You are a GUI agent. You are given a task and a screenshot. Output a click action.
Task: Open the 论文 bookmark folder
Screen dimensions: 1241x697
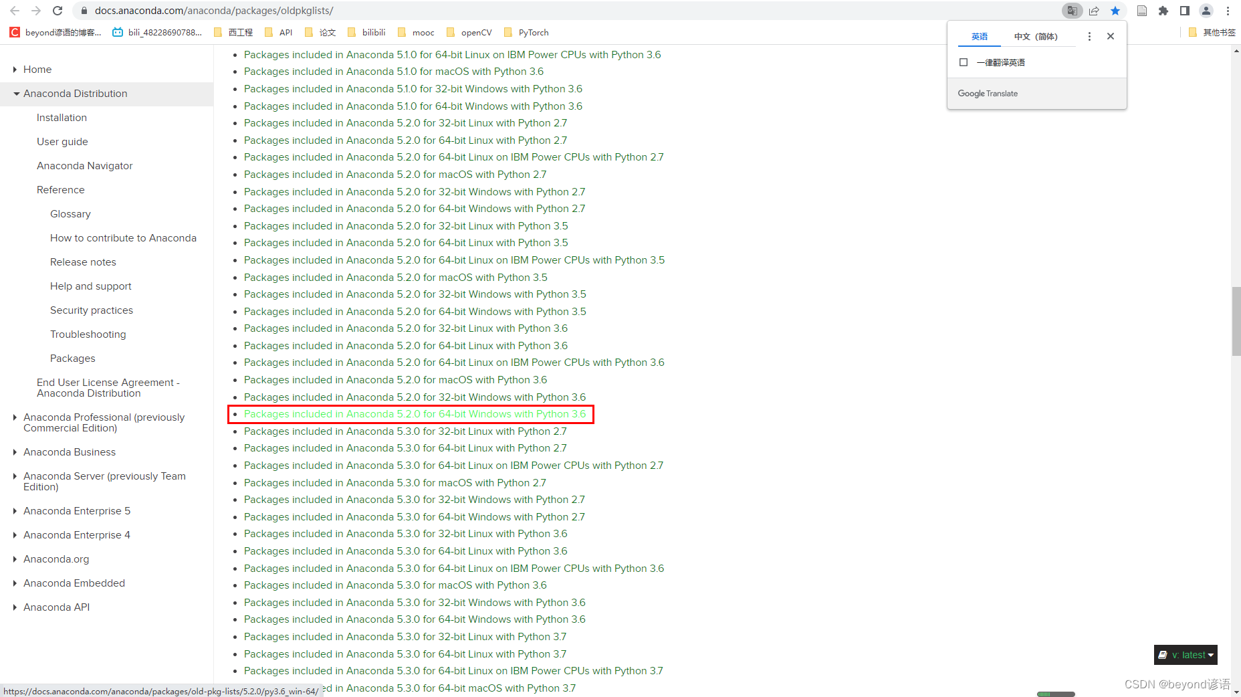tap(320, 32)
